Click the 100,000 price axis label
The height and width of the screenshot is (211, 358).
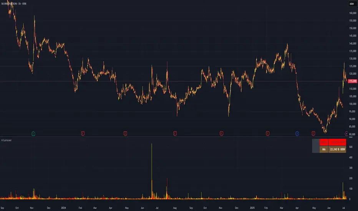click(353, 104)
